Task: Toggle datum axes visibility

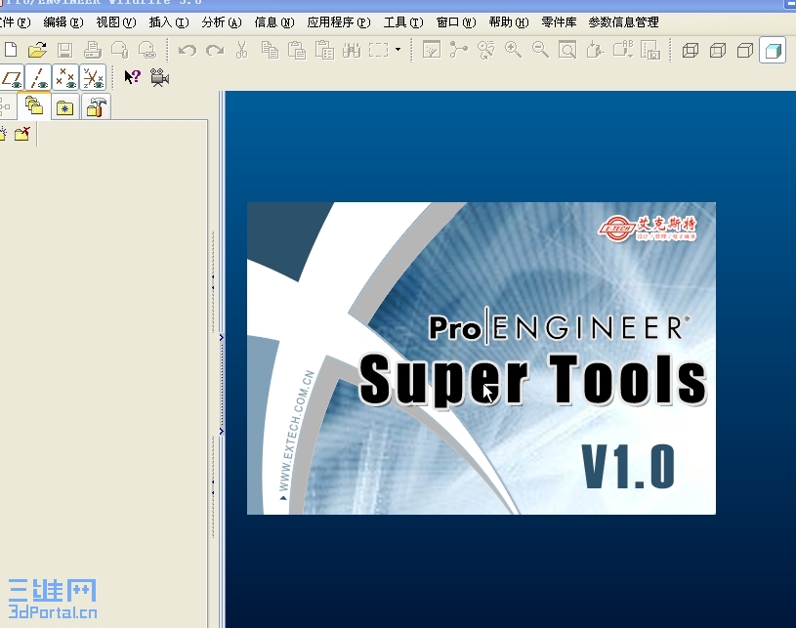Action: pos(39,77)
